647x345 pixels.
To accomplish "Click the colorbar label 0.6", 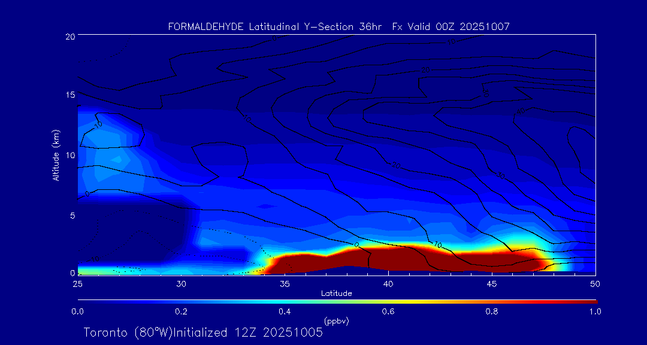I will 388,311.
